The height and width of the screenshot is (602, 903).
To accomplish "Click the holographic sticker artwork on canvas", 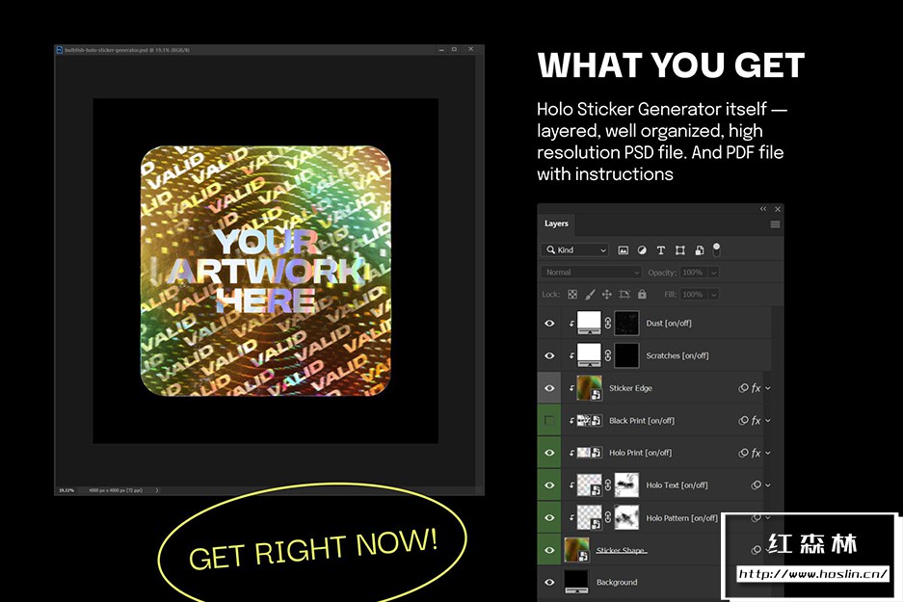I will click(265, 271).
